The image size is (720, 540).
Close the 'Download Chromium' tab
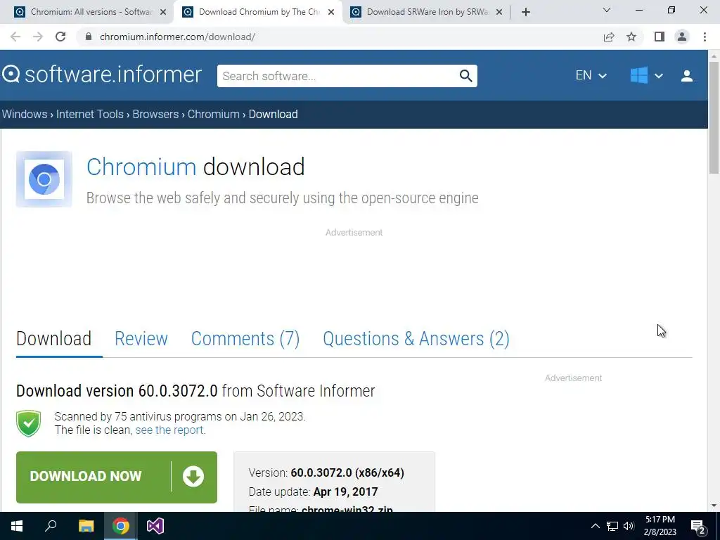pos(331,12)
